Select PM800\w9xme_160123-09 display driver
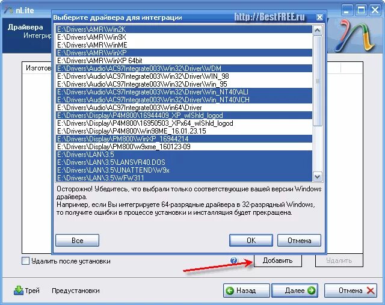This screenshot has width=385, height=305. pyautogui.click(x=184, y=147)
